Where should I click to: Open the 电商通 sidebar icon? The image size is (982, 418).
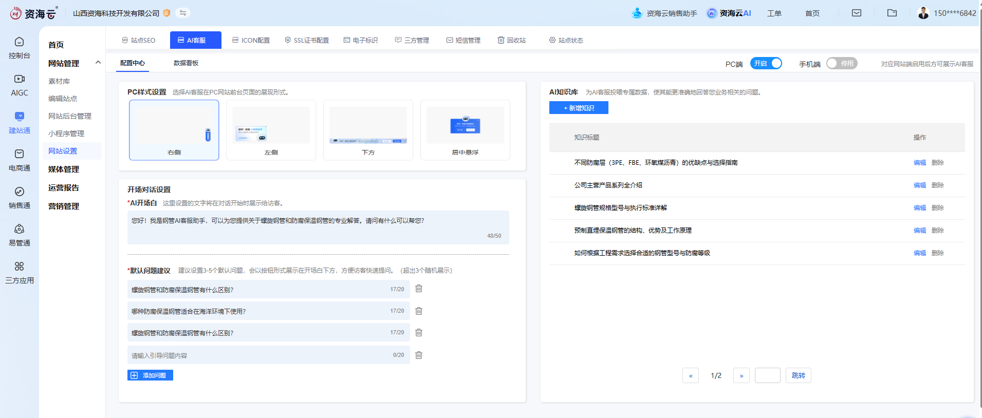19,160
